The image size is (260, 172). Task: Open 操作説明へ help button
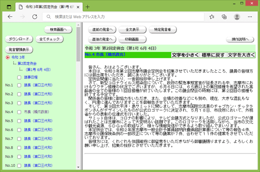(x=240, y=39)
